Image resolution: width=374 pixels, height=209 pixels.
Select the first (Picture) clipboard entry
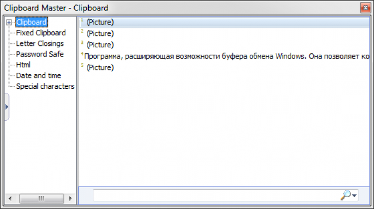pos(100,22)
